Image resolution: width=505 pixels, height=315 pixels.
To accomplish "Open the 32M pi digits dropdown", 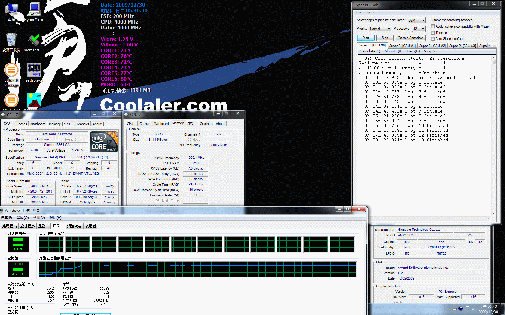I will 416,20.
